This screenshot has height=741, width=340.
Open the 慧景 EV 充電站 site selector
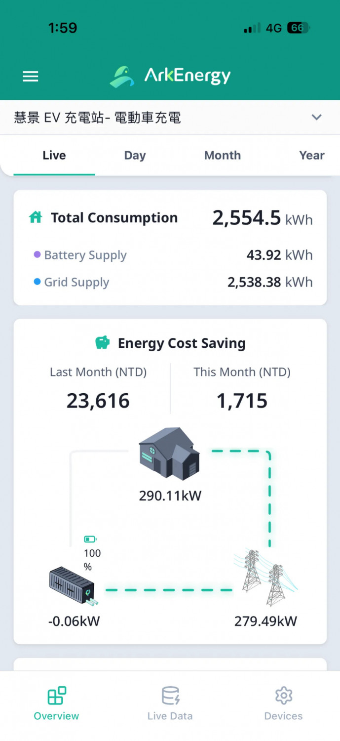(x=170, y=118)
